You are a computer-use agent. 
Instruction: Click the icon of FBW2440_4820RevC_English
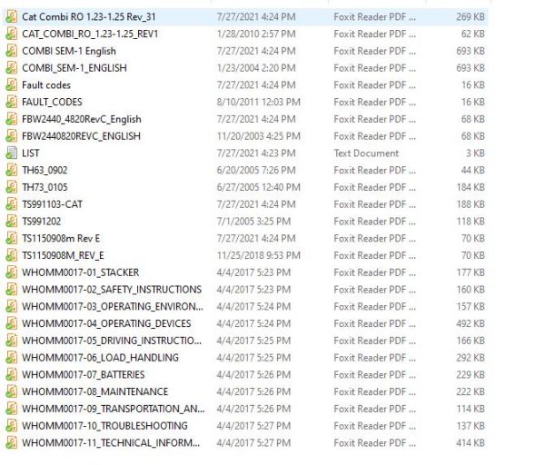coord(12,119)
